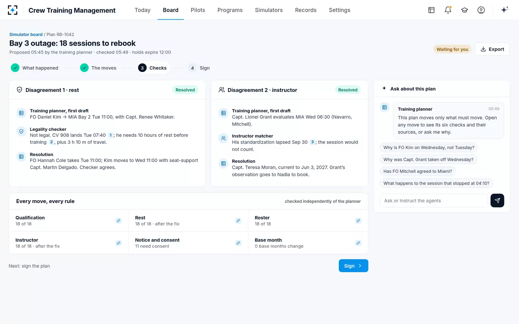Open the Settings tab
The width and height of the screenshot is (519, 324).
pos(340,10)
